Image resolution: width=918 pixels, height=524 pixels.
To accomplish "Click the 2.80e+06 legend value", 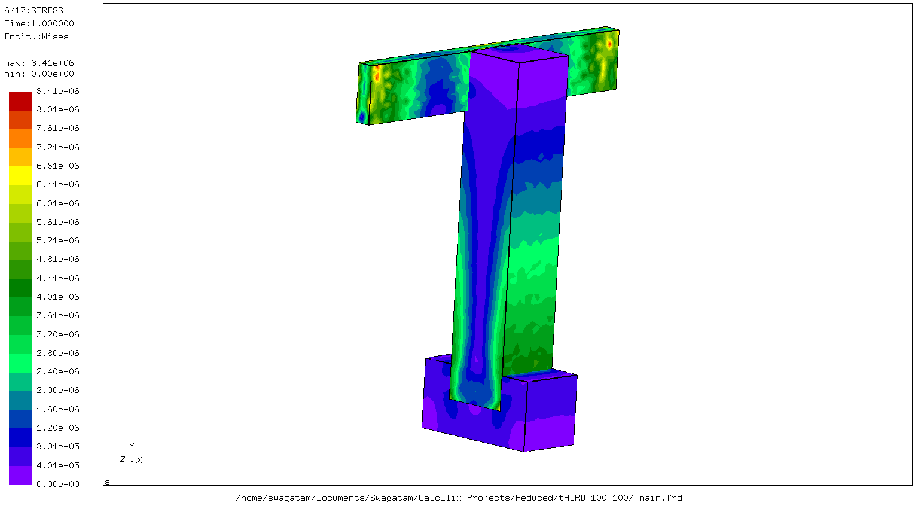I will pyautogui.click(x=58, y=353).
